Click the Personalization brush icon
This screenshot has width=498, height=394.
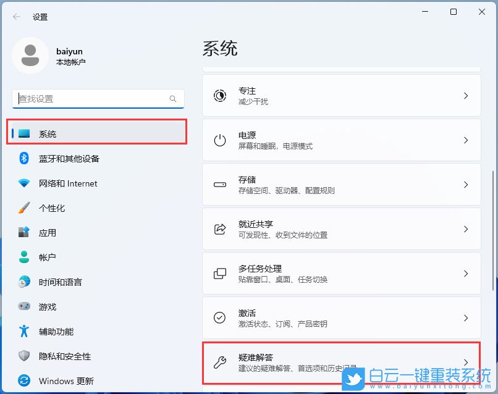pyautogui.click(x=23, y=207)
